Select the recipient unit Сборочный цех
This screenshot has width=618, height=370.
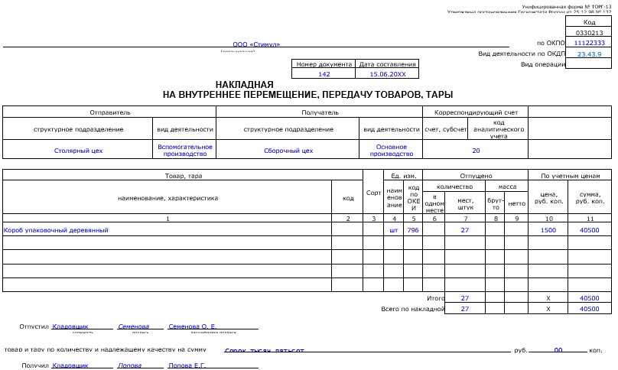pyautogui.click(x=288, y=151)
